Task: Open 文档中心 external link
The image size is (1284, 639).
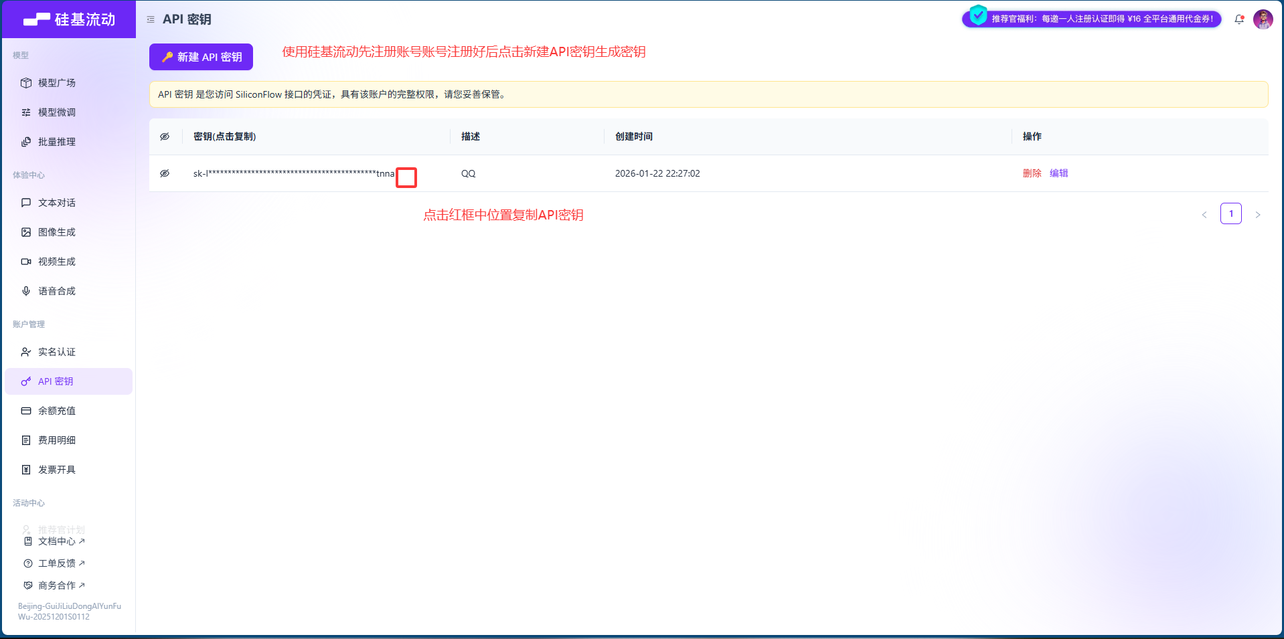Action: pyautogui.click(x=61, y=541)
